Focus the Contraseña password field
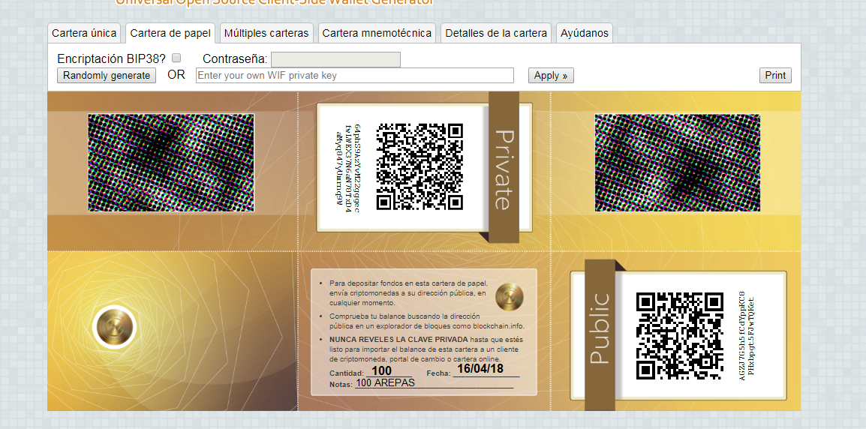Image resolution: width=866 pixels, height=429 pixels. coord(335,60)
